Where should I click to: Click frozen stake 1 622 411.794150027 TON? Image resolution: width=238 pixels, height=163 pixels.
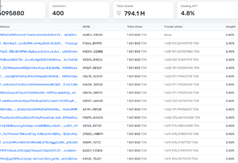click(x=181, y=109)
